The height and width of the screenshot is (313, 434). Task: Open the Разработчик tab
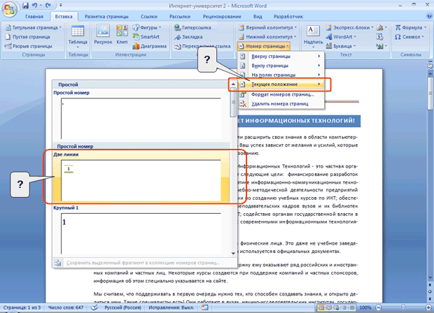[x=288, y=17]
